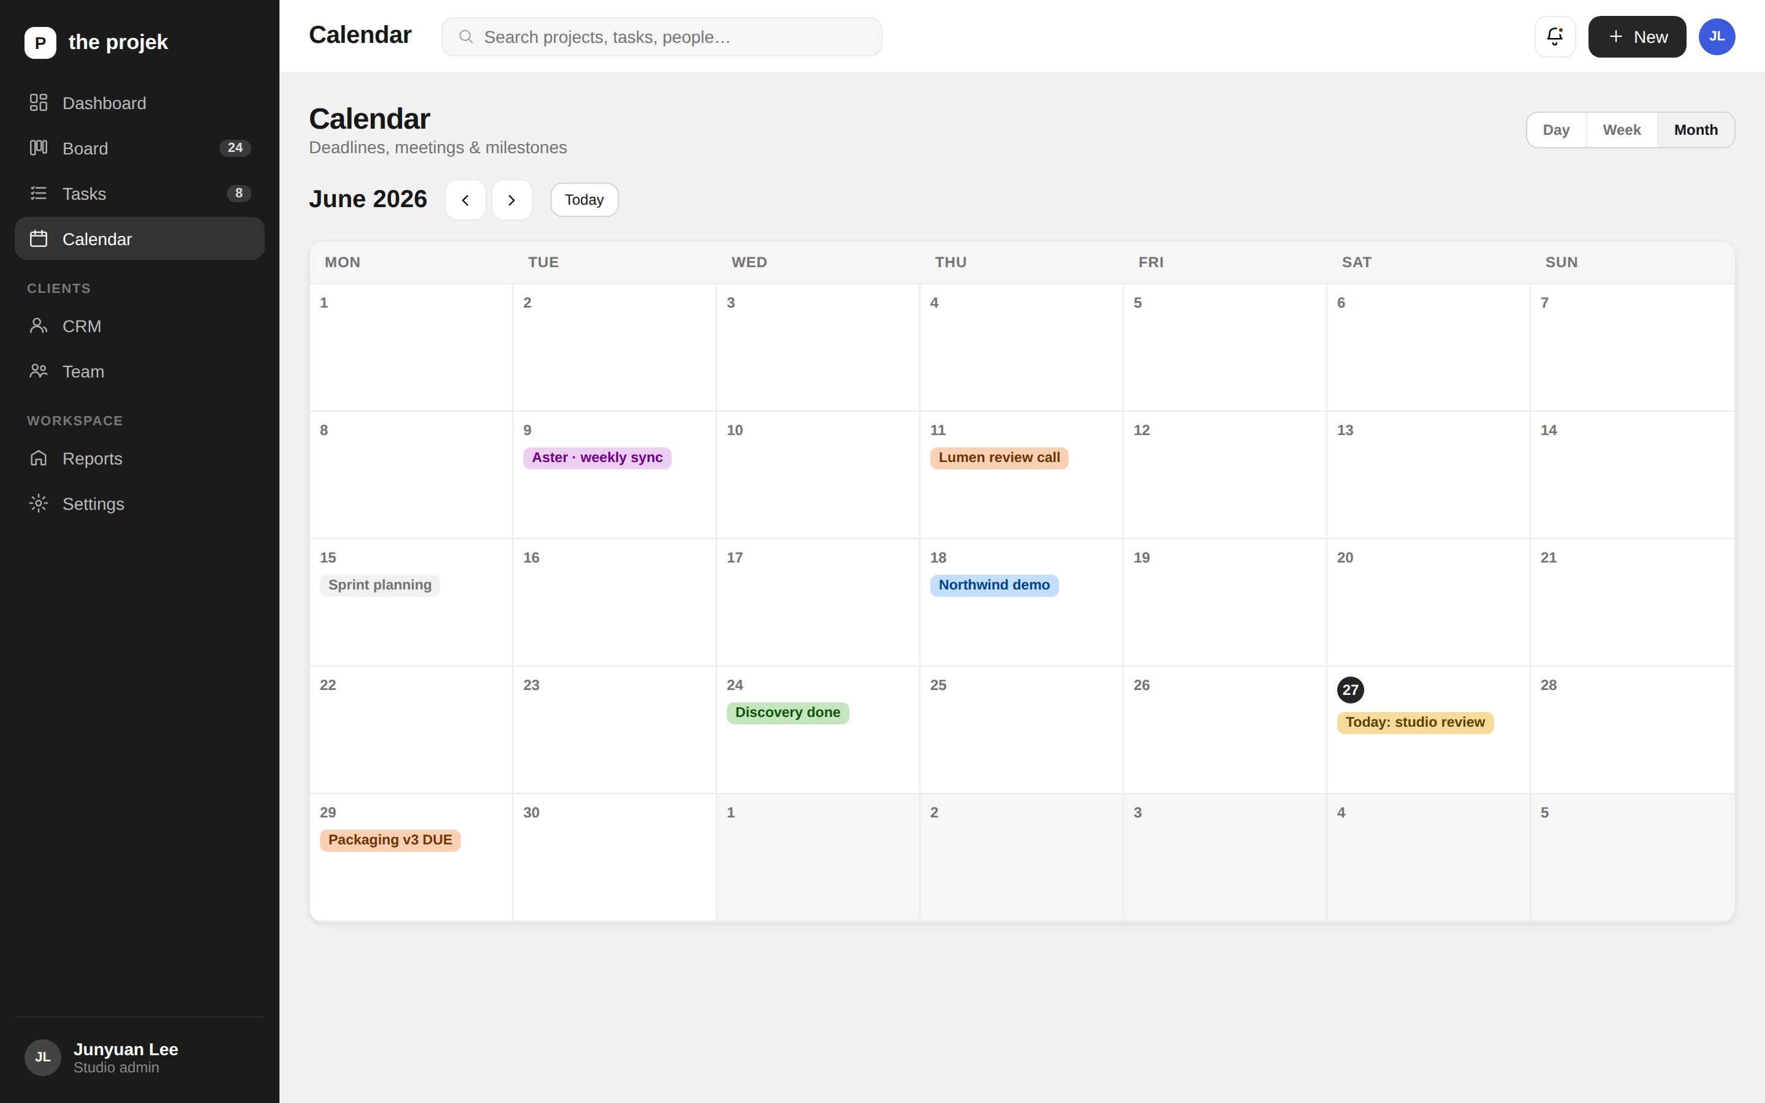Viewport: 1765px width, 1103px height.
Task: Select the June 30 day cell
Action: 614,857
